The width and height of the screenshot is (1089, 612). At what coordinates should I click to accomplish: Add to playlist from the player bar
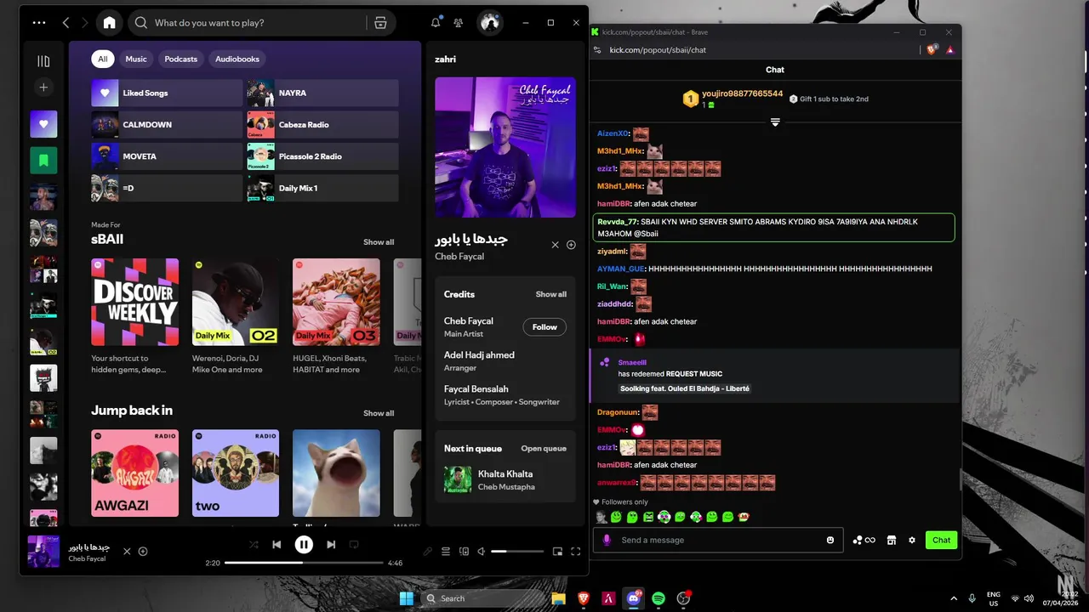143,552
